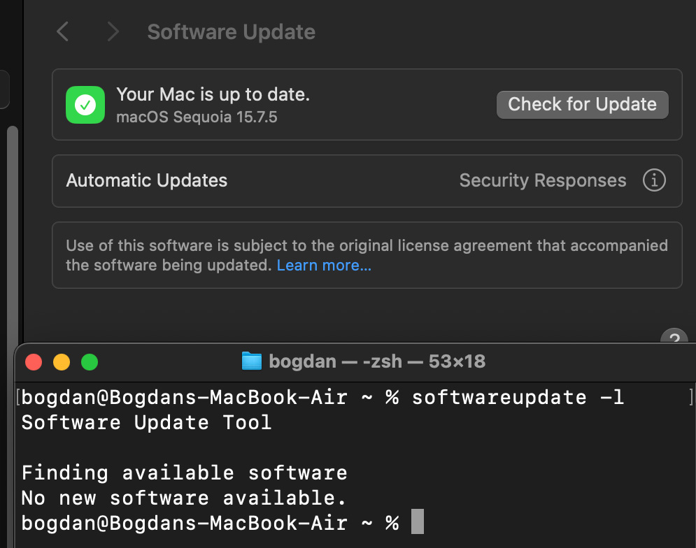This screenshot has height=548, width=696.
Task: Click the sidebar vertical scrollbar
Action: pyautogui.click(x=13, y=233)
